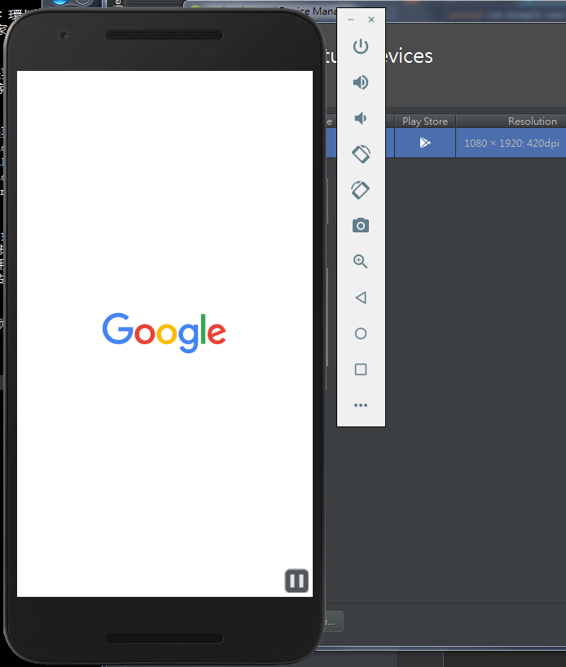Image resolution: width=566 pixels, height=667 pixels.
Task: Click the Play Store column header
Action: 425,121
